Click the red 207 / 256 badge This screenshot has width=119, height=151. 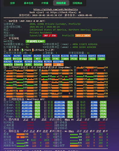tap(50, 36)
